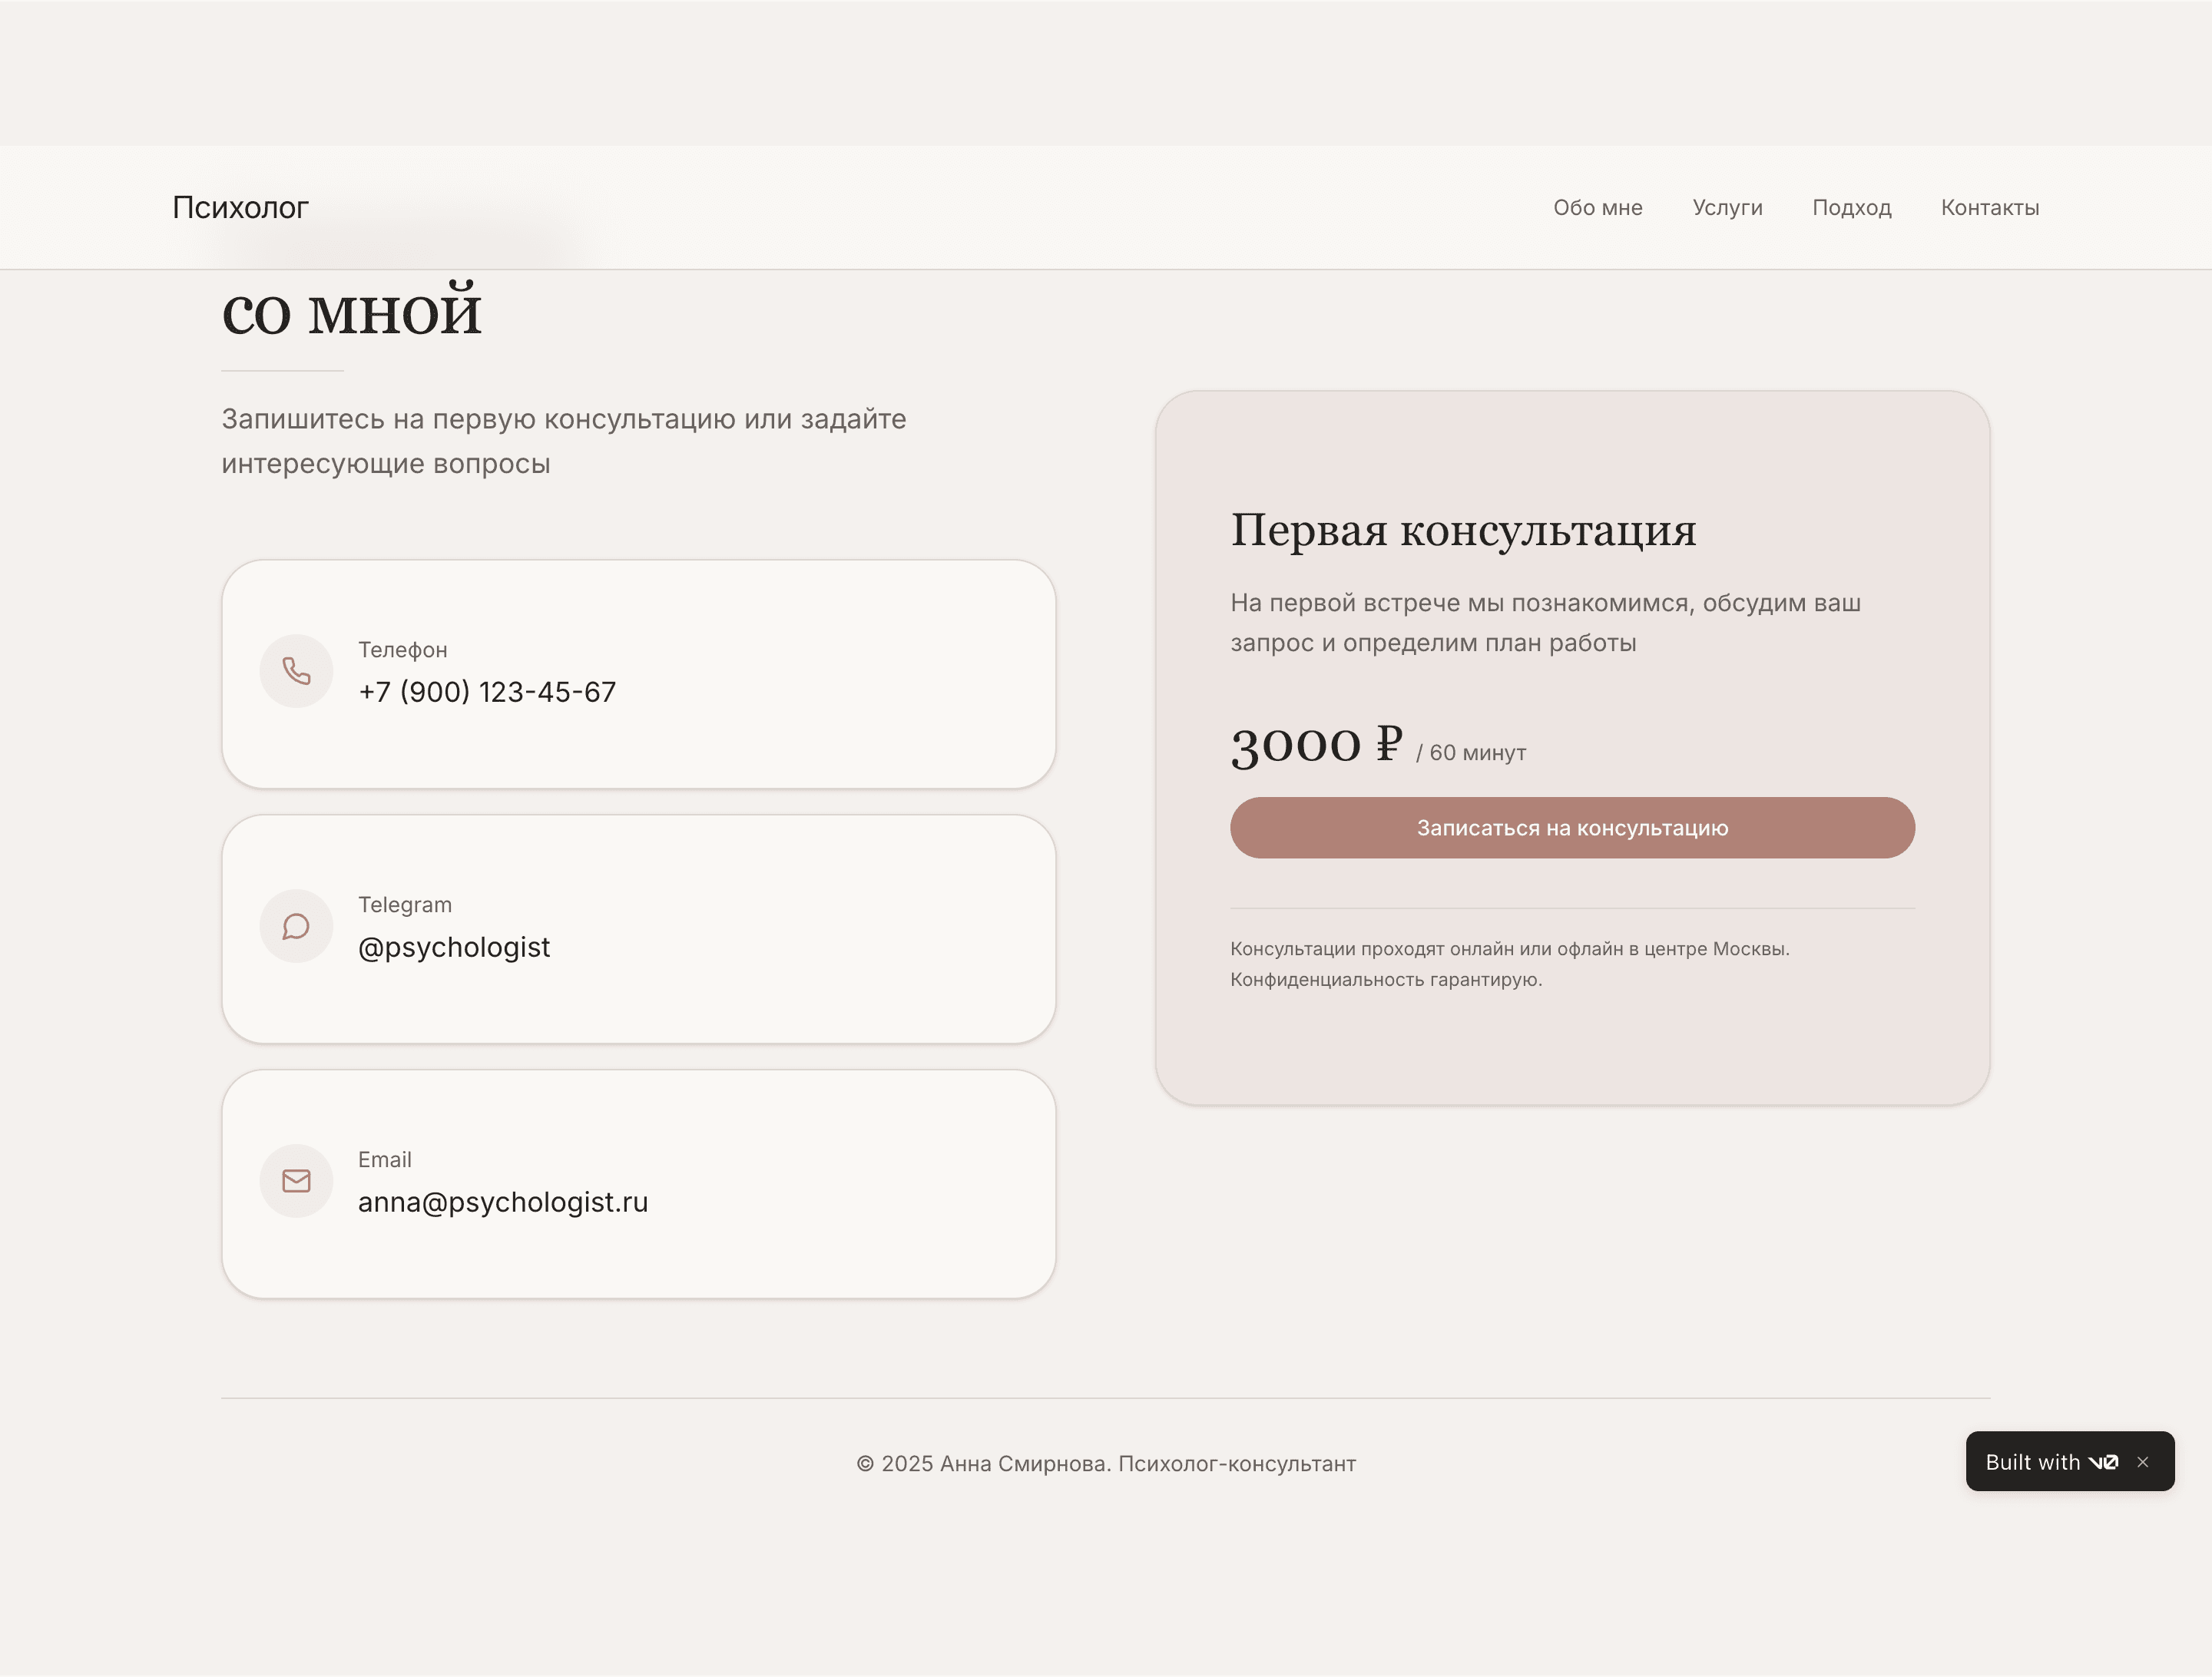Viewport: 2212px width, 1677px height.
Task: Click the Телефон label
Action: pos(403,650)
